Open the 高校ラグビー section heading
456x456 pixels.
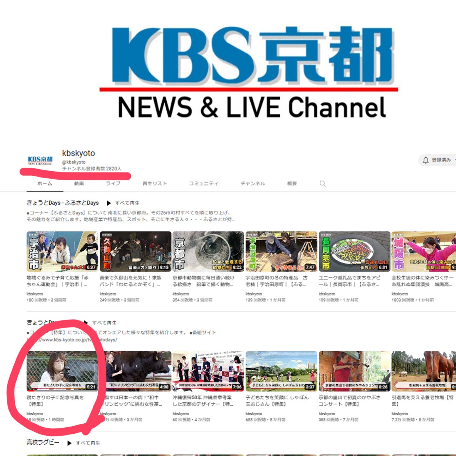click(43, 442)
